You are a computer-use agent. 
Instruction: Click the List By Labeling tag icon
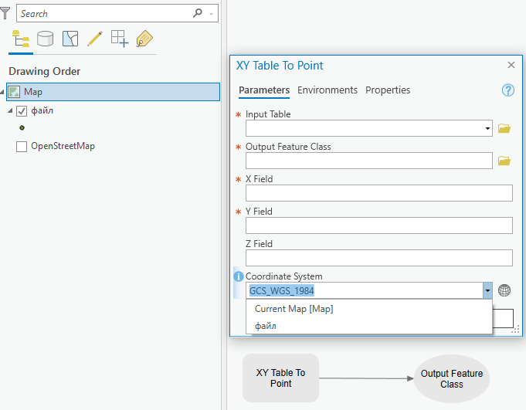click(x=144, y=39)
